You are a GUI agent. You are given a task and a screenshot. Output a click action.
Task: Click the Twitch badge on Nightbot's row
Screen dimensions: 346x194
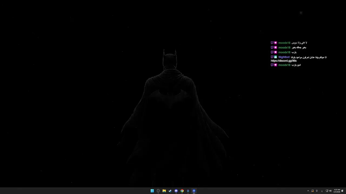272,57
